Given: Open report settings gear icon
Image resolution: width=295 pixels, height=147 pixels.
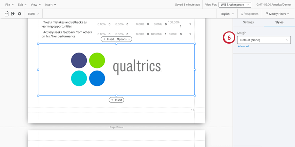Looking at the screenshot, I should click(x=19, y=14).
